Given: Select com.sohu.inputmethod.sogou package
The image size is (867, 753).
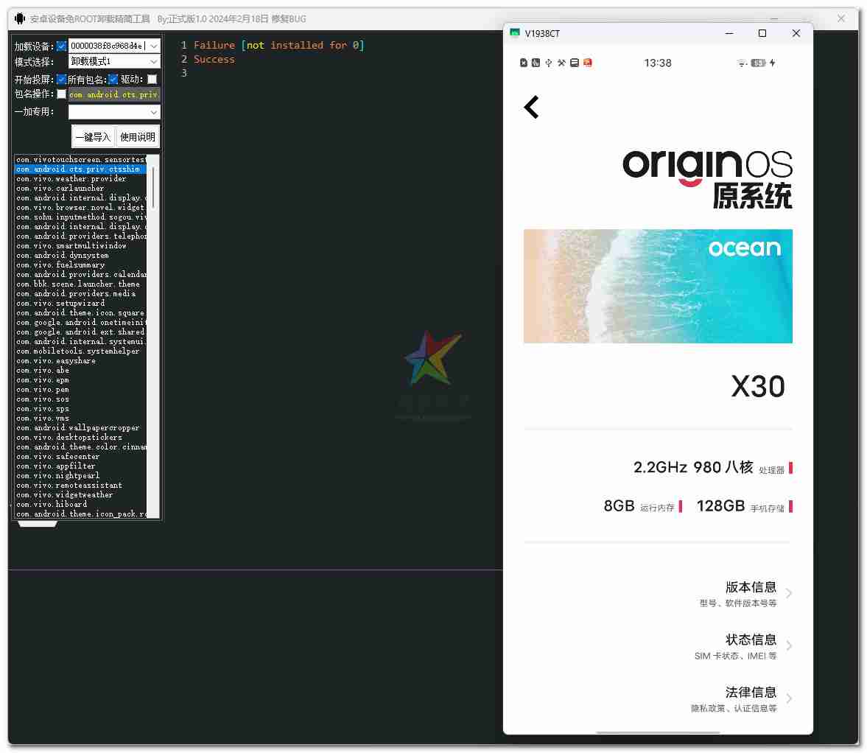Looking at the screenshot, I should click(81, 217).
